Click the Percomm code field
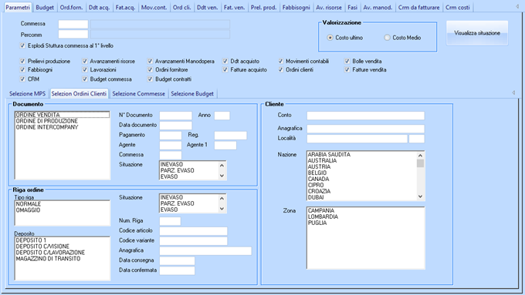This screenshot has width=525, height=295. 73,35
